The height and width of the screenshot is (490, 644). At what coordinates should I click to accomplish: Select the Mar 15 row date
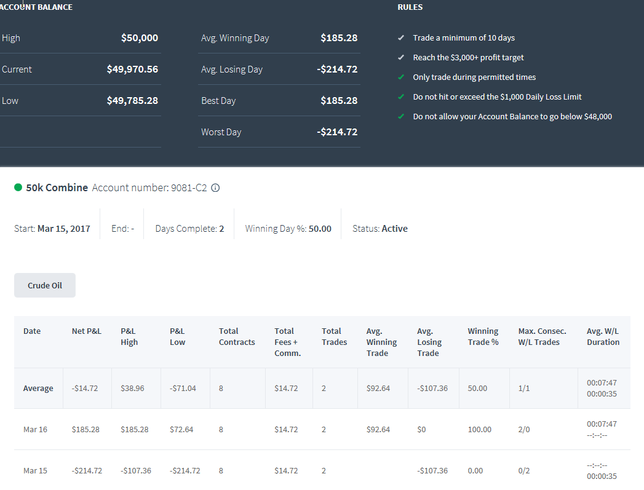coord(35,471)
